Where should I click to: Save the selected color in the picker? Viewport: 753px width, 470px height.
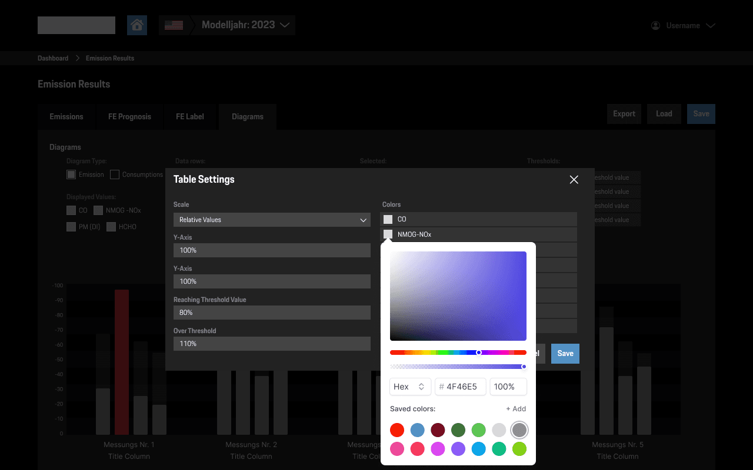(565, 353)
